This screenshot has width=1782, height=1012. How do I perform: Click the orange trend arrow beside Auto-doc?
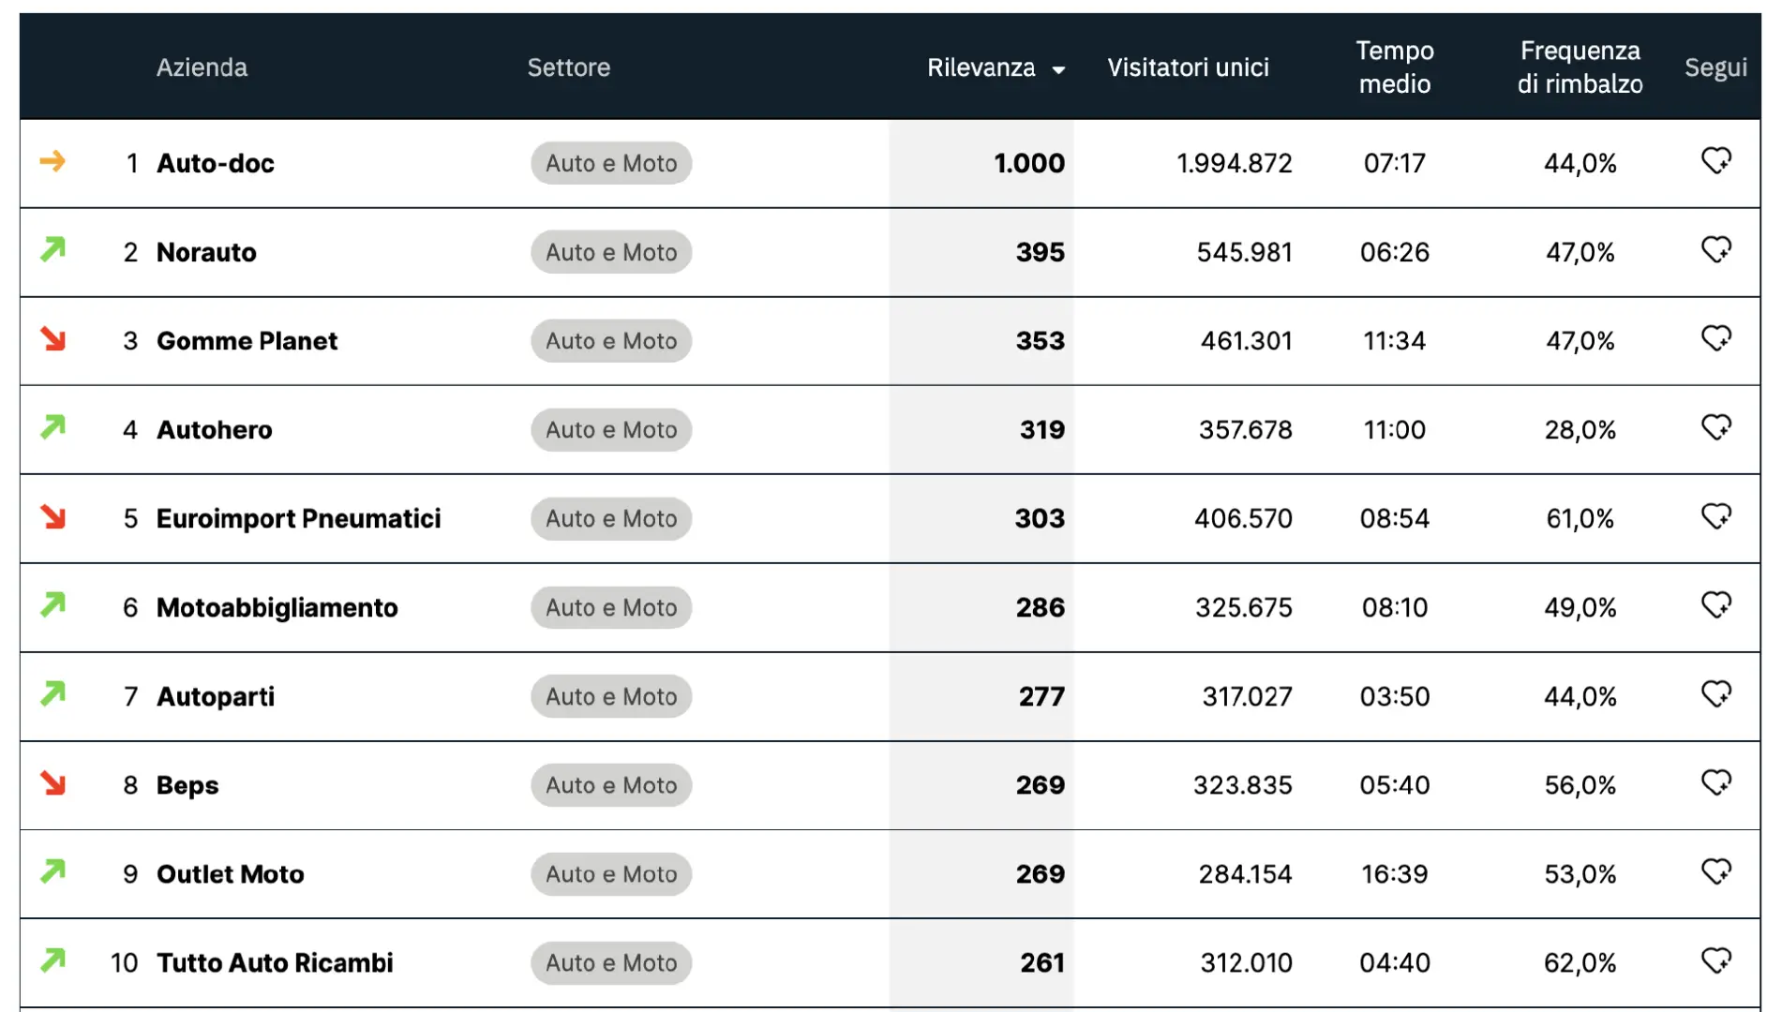point(53,161)
